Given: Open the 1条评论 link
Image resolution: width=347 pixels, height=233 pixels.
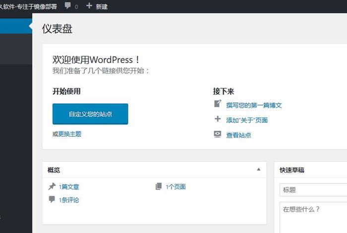Looking at the screenshot, I should pyautogui.click(x=69, y=200).
